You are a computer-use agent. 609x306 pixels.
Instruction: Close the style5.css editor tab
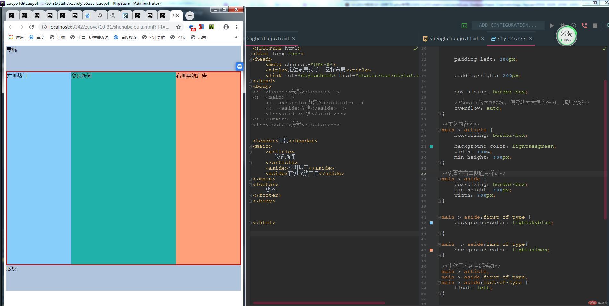(x=531, y=39)
